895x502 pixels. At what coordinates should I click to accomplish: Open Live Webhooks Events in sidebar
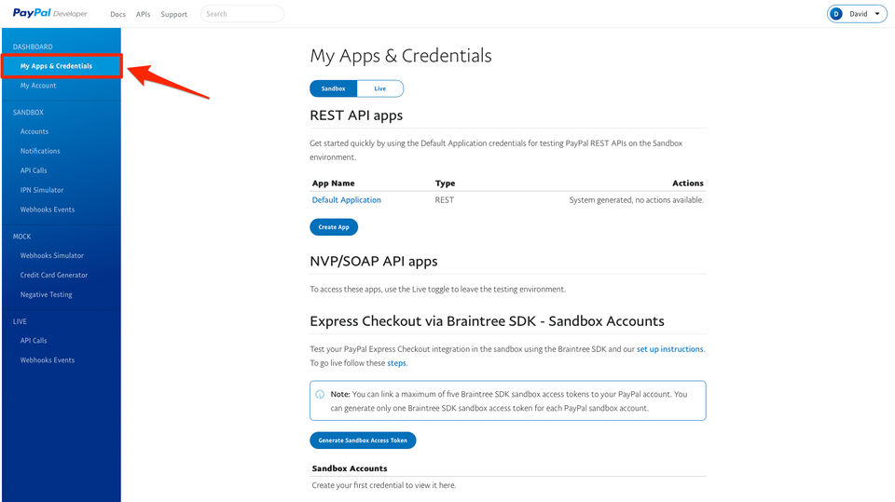point(48,360)
